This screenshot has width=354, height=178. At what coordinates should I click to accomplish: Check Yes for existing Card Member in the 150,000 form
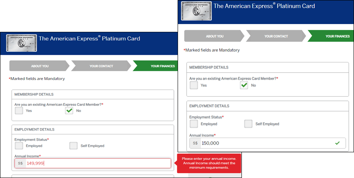coord(194,85)
